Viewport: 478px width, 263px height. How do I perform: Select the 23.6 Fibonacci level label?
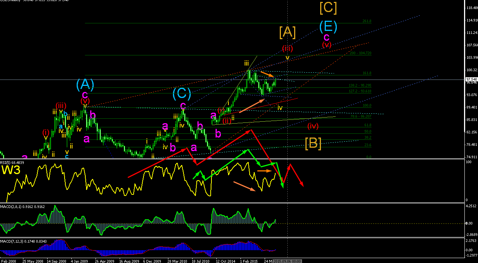pos(368,145)
